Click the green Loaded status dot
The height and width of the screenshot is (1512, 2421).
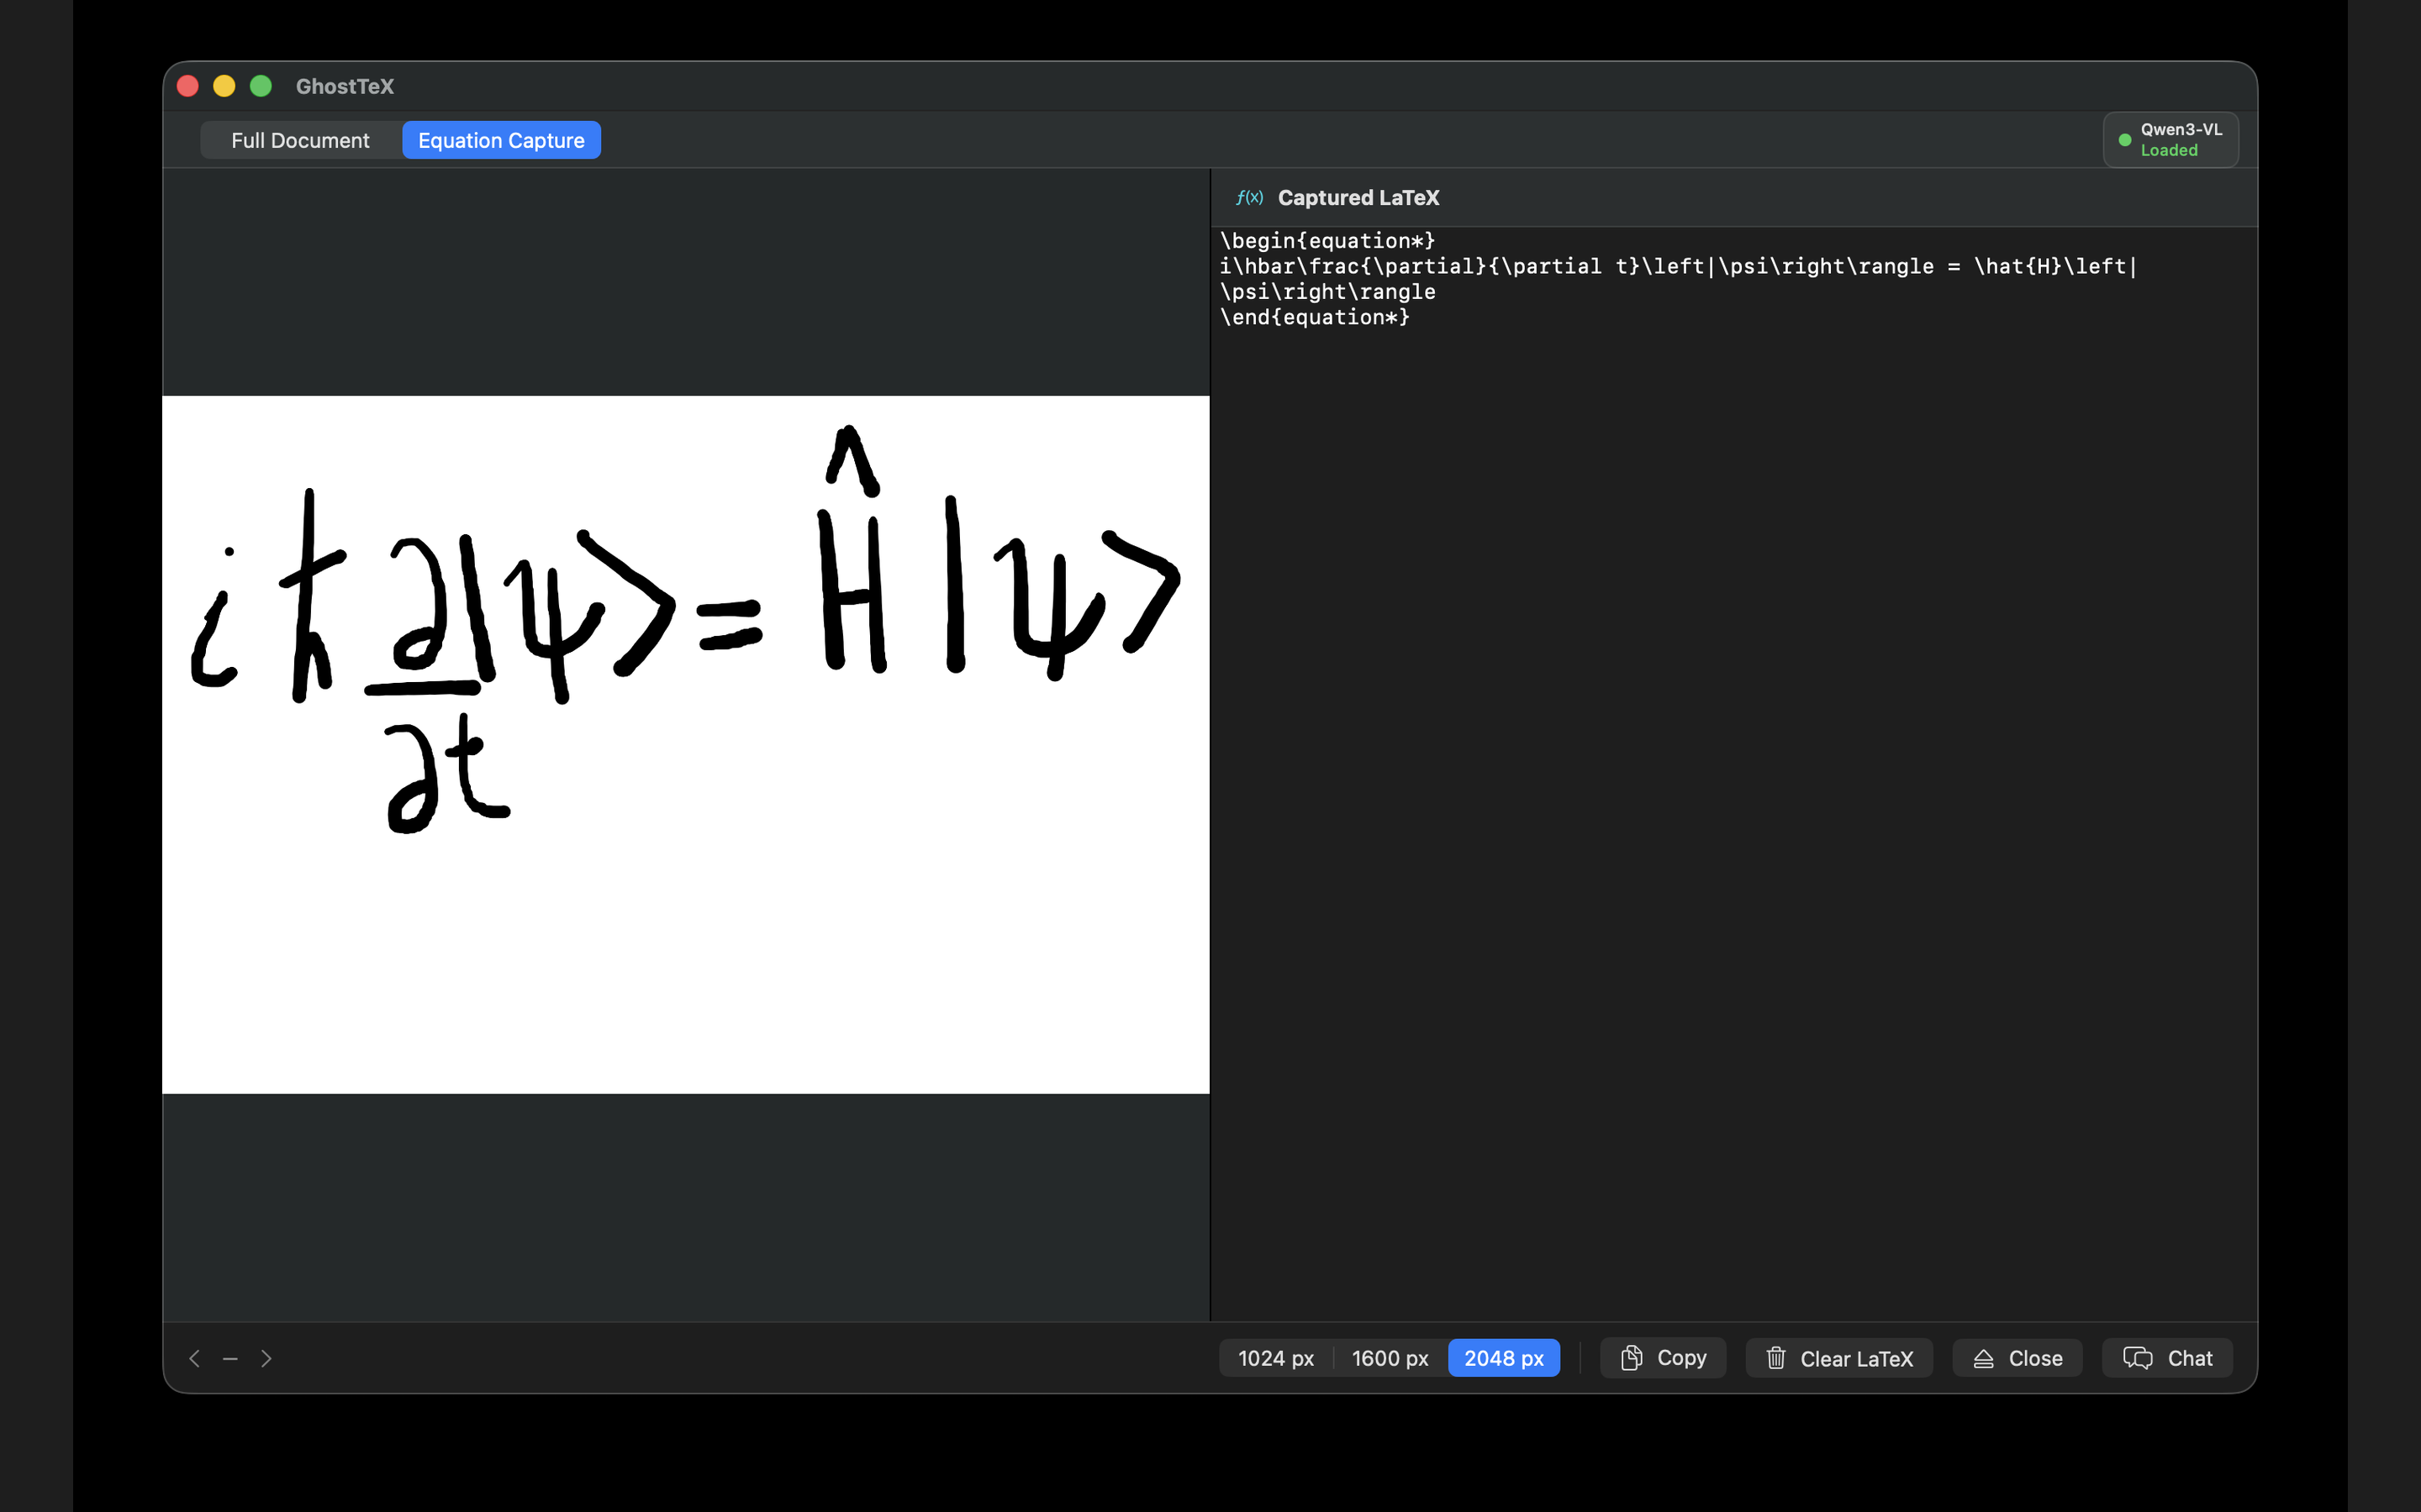tap(2125, 140)
